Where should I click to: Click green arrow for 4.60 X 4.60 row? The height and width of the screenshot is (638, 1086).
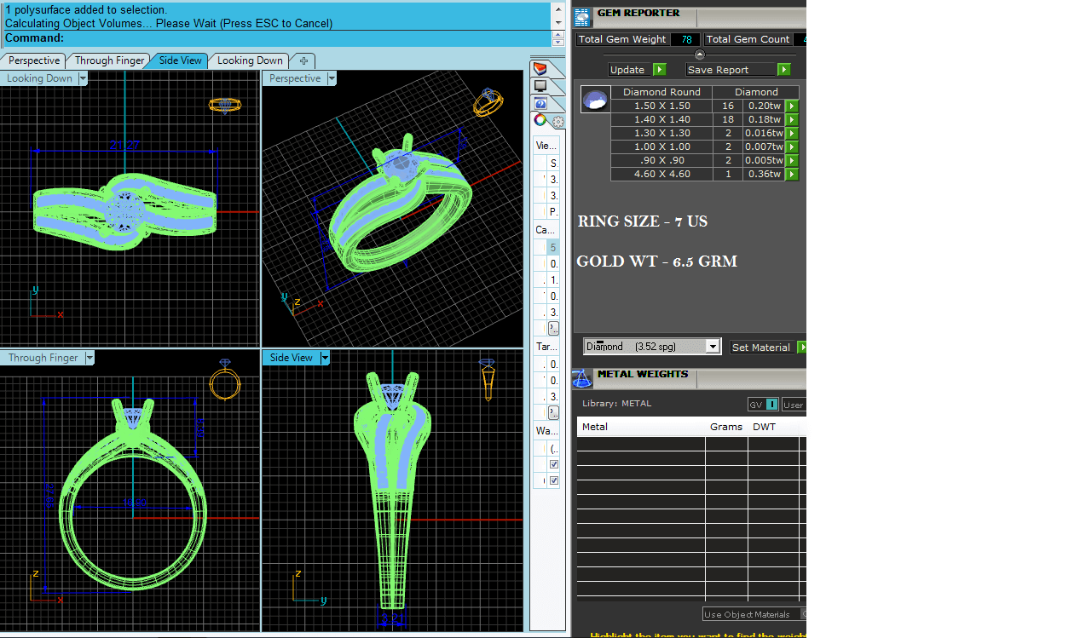pyautogui.click(x=792, y=174)
